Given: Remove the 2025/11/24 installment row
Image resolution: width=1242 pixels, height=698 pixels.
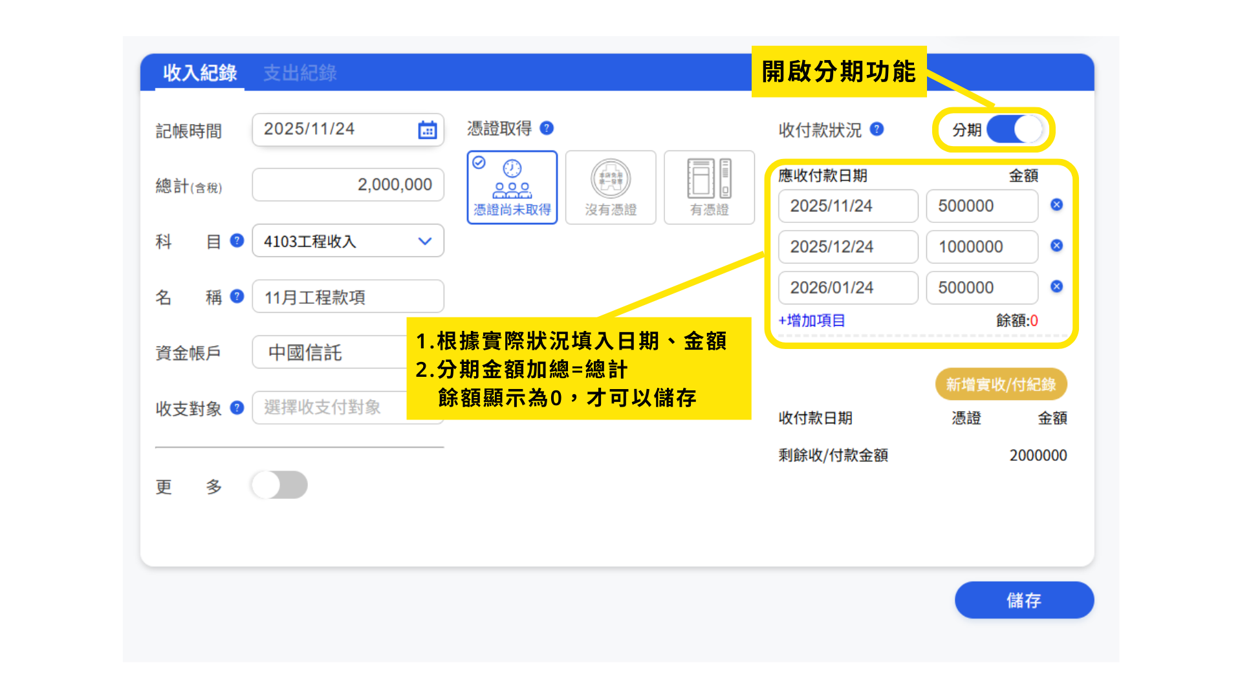Looking at the screenshot, I should click(1056, 205).
